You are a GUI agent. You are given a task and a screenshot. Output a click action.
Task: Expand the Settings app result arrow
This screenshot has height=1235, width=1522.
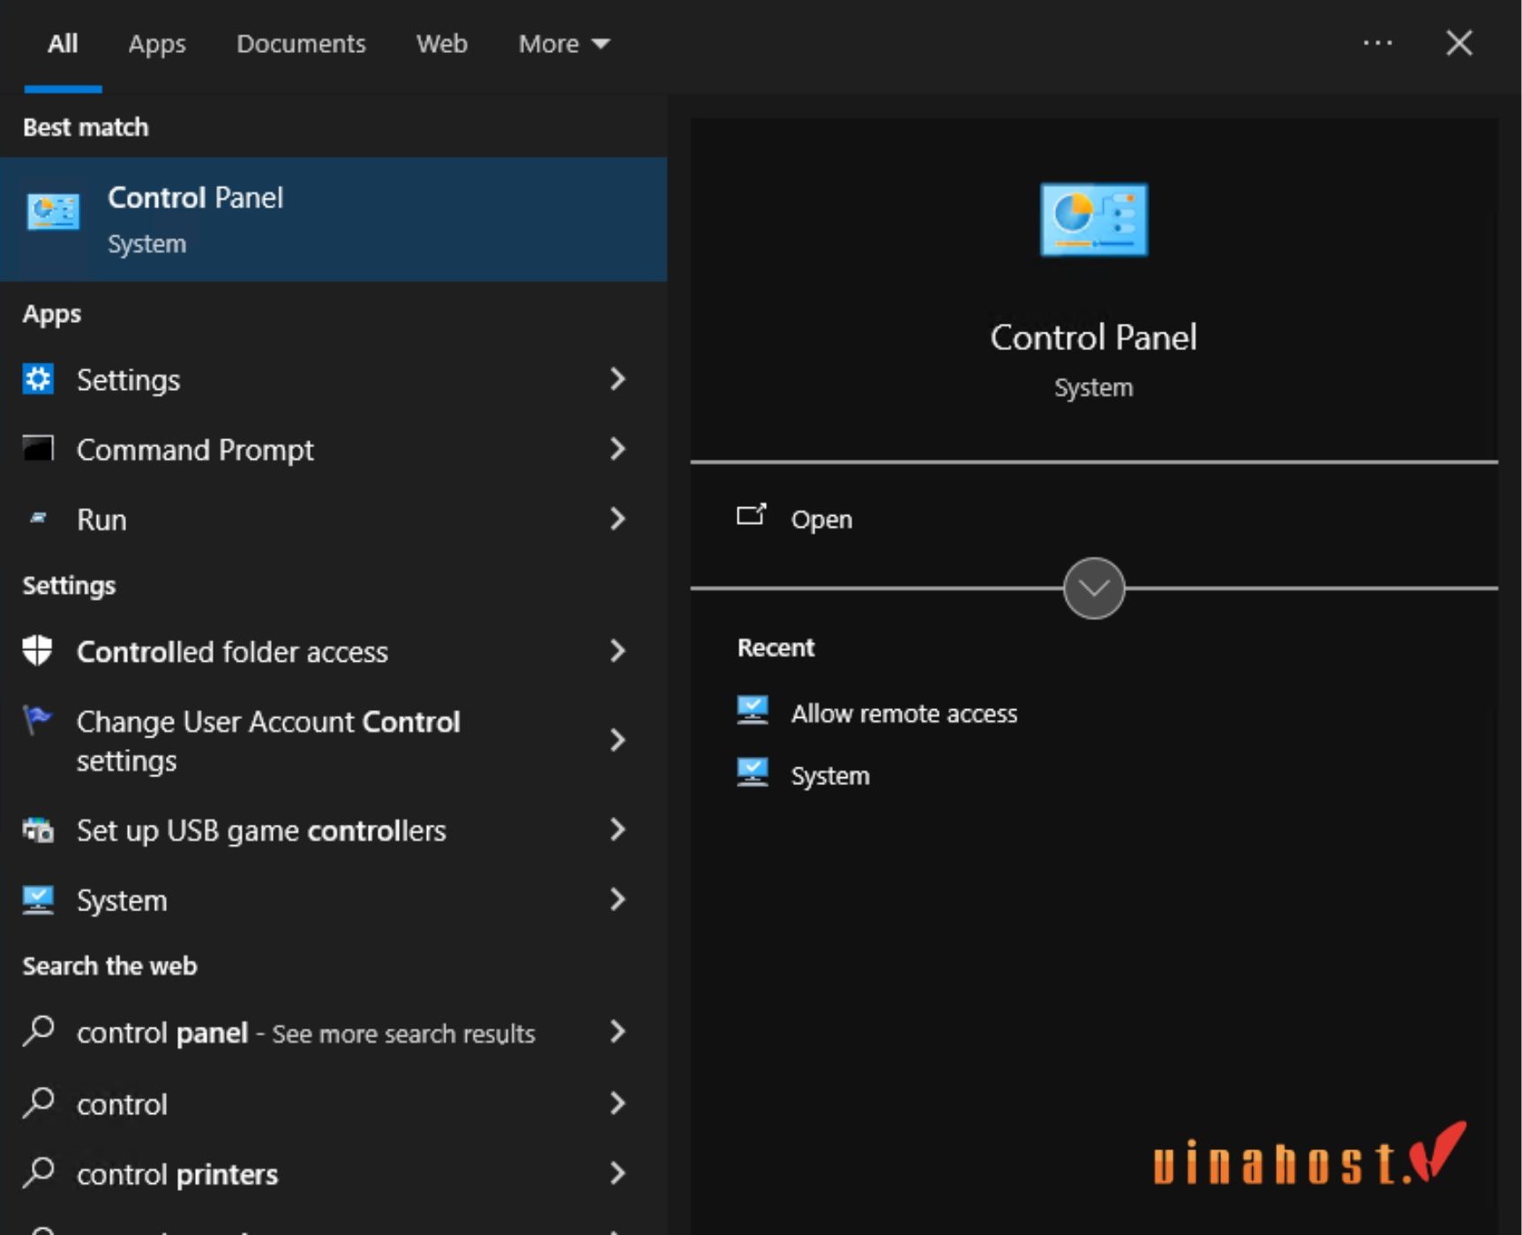click(618, 379)
